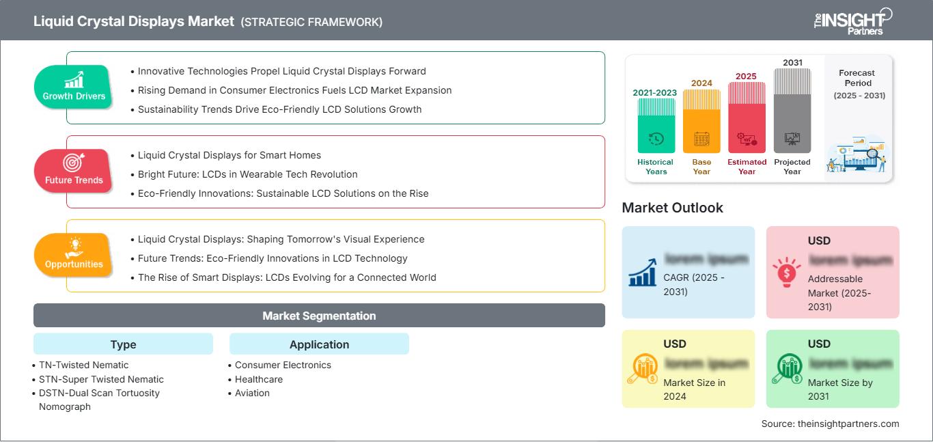Screen dimensions: 933x442
Task: Click the Estimated Year gear icon
Action: tap(747, 139)
